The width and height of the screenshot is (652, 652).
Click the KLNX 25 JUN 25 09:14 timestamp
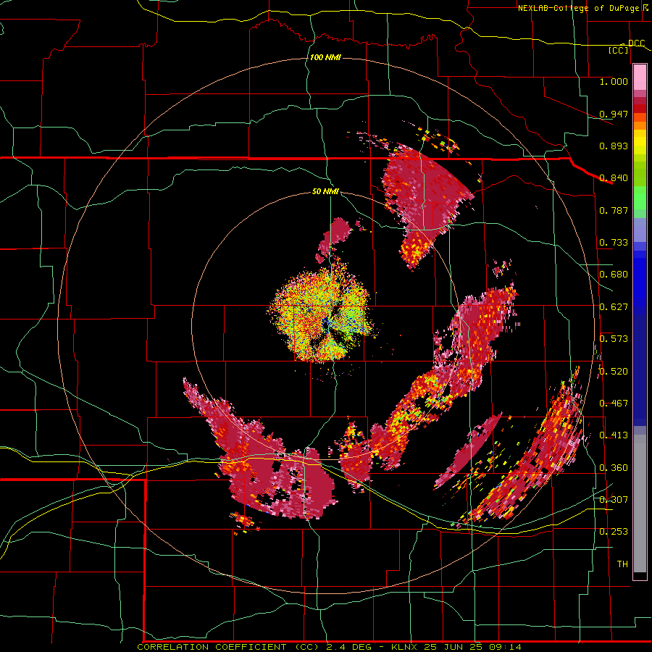[x=456, y=647]
